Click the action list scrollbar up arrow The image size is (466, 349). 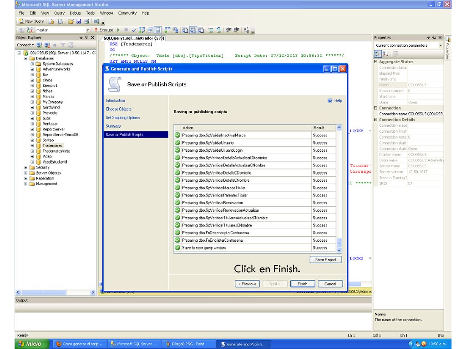pyautogui.click(x=339, y=128)
